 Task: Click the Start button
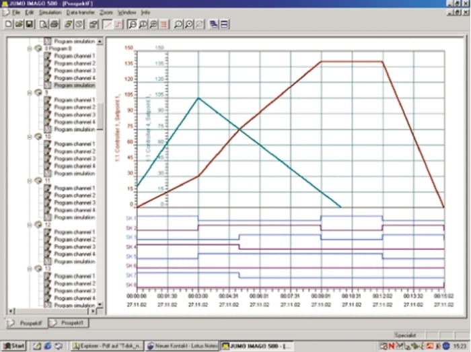pyautogui.click(x=14, y=346)
